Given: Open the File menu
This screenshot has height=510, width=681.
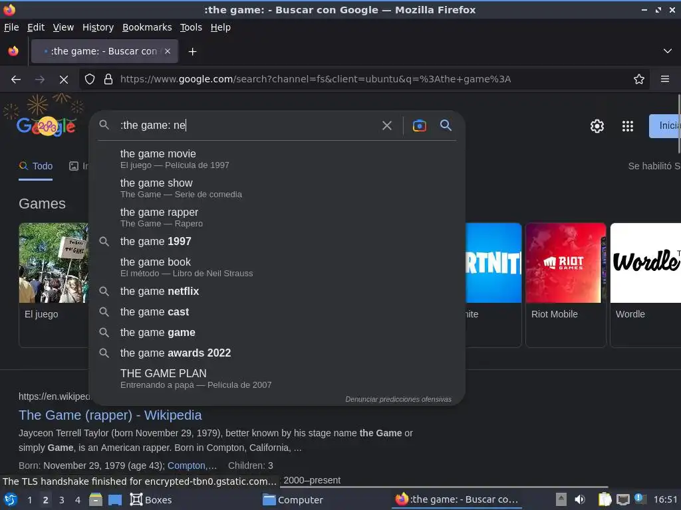Looking at the screenshot, I should click(x=11, y=27).
